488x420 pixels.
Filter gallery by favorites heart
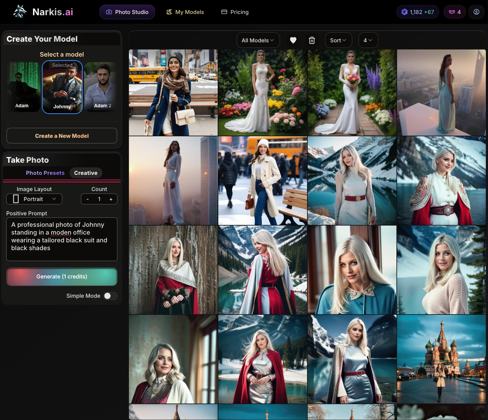click(x=293, y=40)
